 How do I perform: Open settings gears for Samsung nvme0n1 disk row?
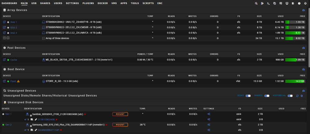(x=209, y=125)
